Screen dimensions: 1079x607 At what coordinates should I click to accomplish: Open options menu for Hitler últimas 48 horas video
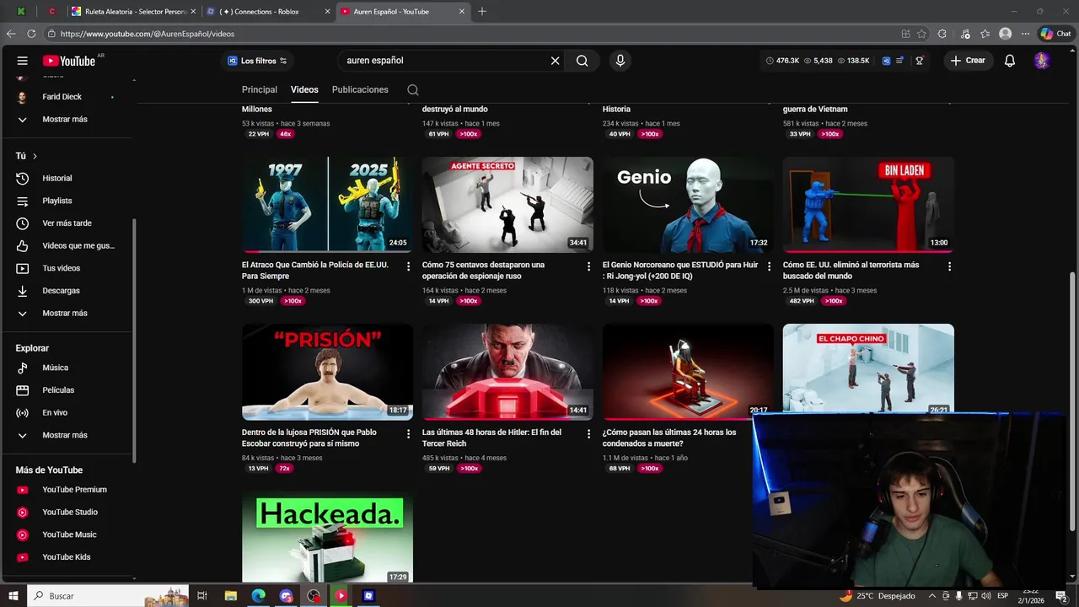click(x=589, y=433)
